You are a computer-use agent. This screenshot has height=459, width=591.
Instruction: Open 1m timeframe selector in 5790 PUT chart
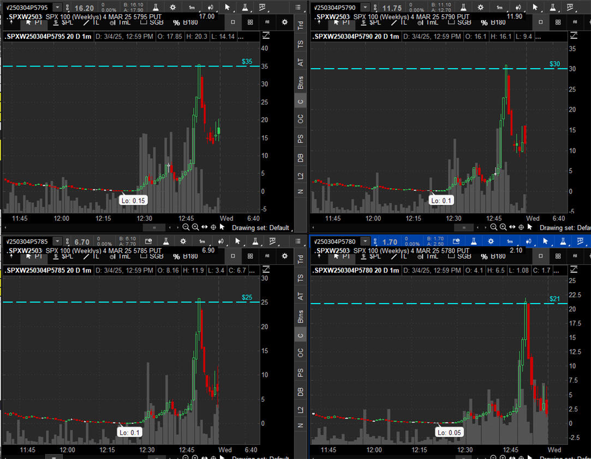(x=499, y=7)
